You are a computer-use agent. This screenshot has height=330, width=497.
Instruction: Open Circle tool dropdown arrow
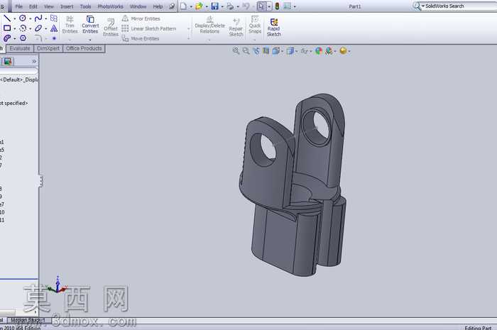point(30,18)
